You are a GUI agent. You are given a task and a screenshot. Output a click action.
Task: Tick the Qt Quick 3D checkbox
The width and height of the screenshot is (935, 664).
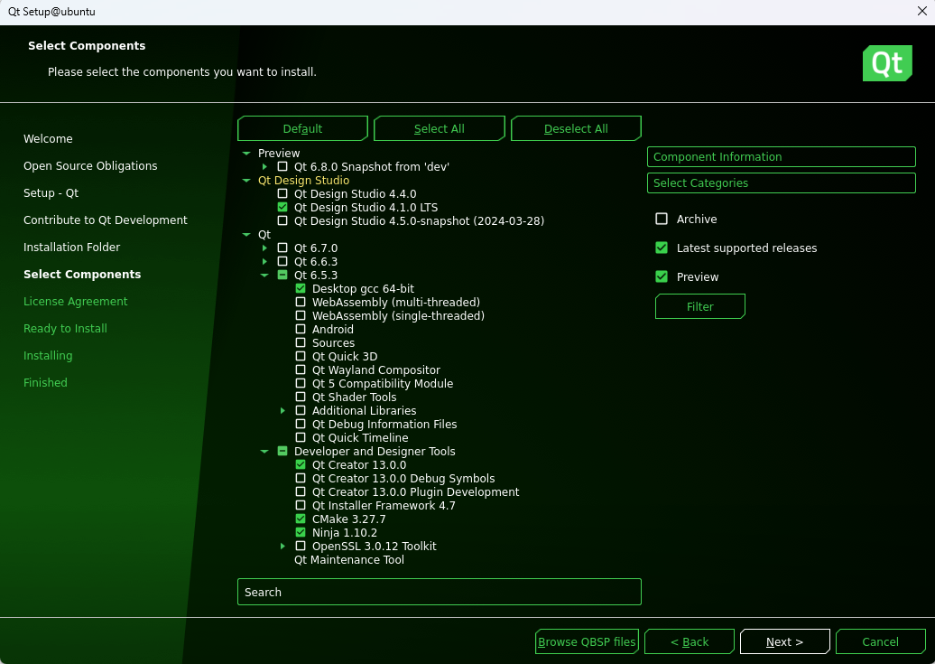[x=301, y=357]
